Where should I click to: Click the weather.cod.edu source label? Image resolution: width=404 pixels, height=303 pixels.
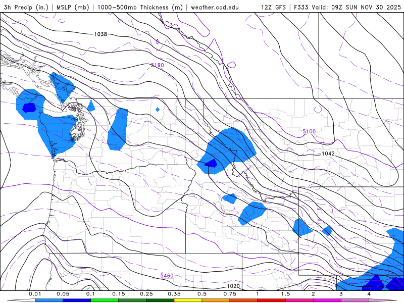215,8
